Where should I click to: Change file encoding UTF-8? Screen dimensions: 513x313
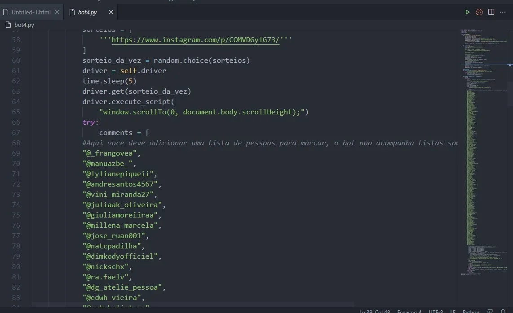[436, 311]
